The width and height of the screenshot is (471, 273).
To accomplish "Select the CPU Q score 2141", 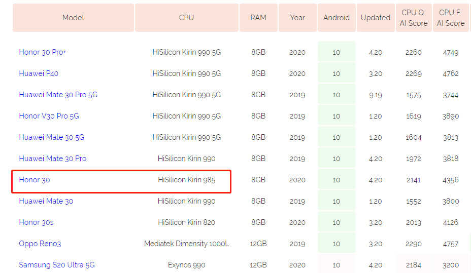I will (414, 180).
